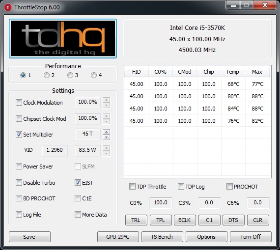Enable the TDP Log checkbox
The width and height of the screenshot is (280, 250).
point(181,187)
